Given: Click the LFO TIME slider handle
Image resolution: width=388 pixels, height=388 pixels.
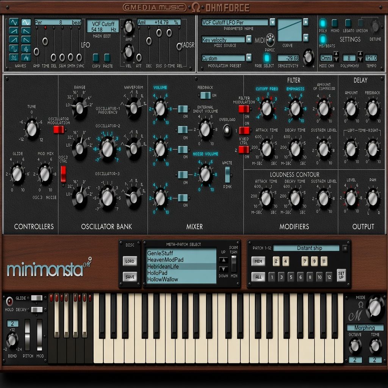Looking at the screenshot, I should tap(45, 41).
